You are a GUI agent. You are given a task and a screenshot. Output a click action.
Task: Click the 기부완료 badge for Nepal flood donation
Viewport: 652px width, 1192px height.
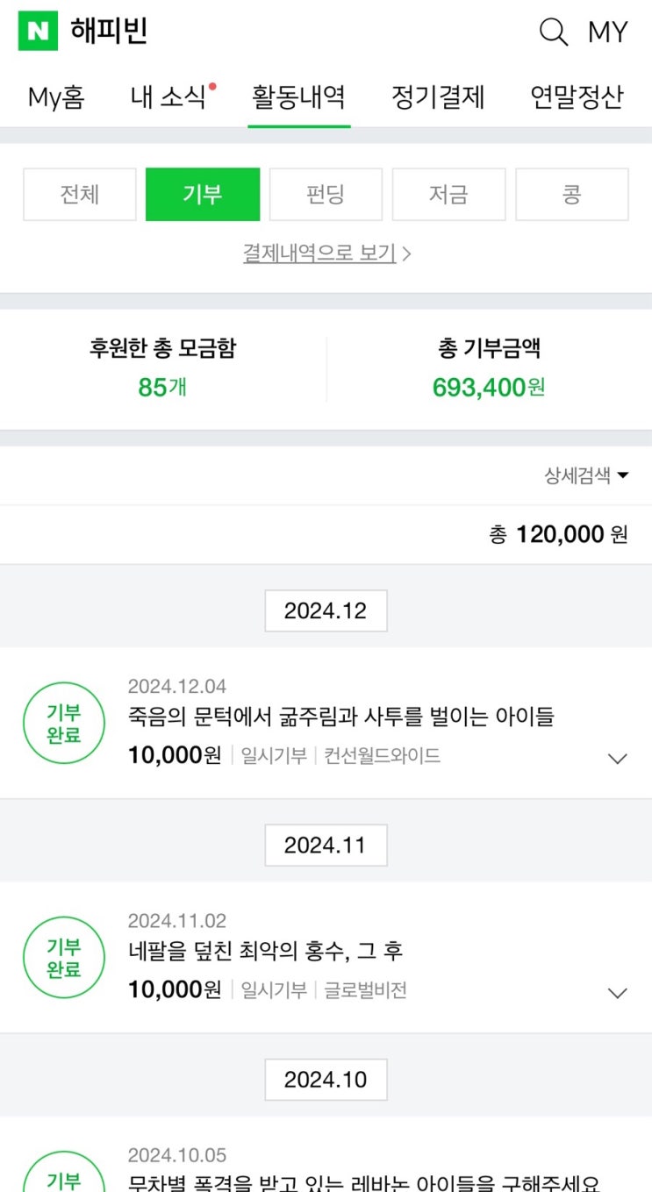(x=63, y=958)
